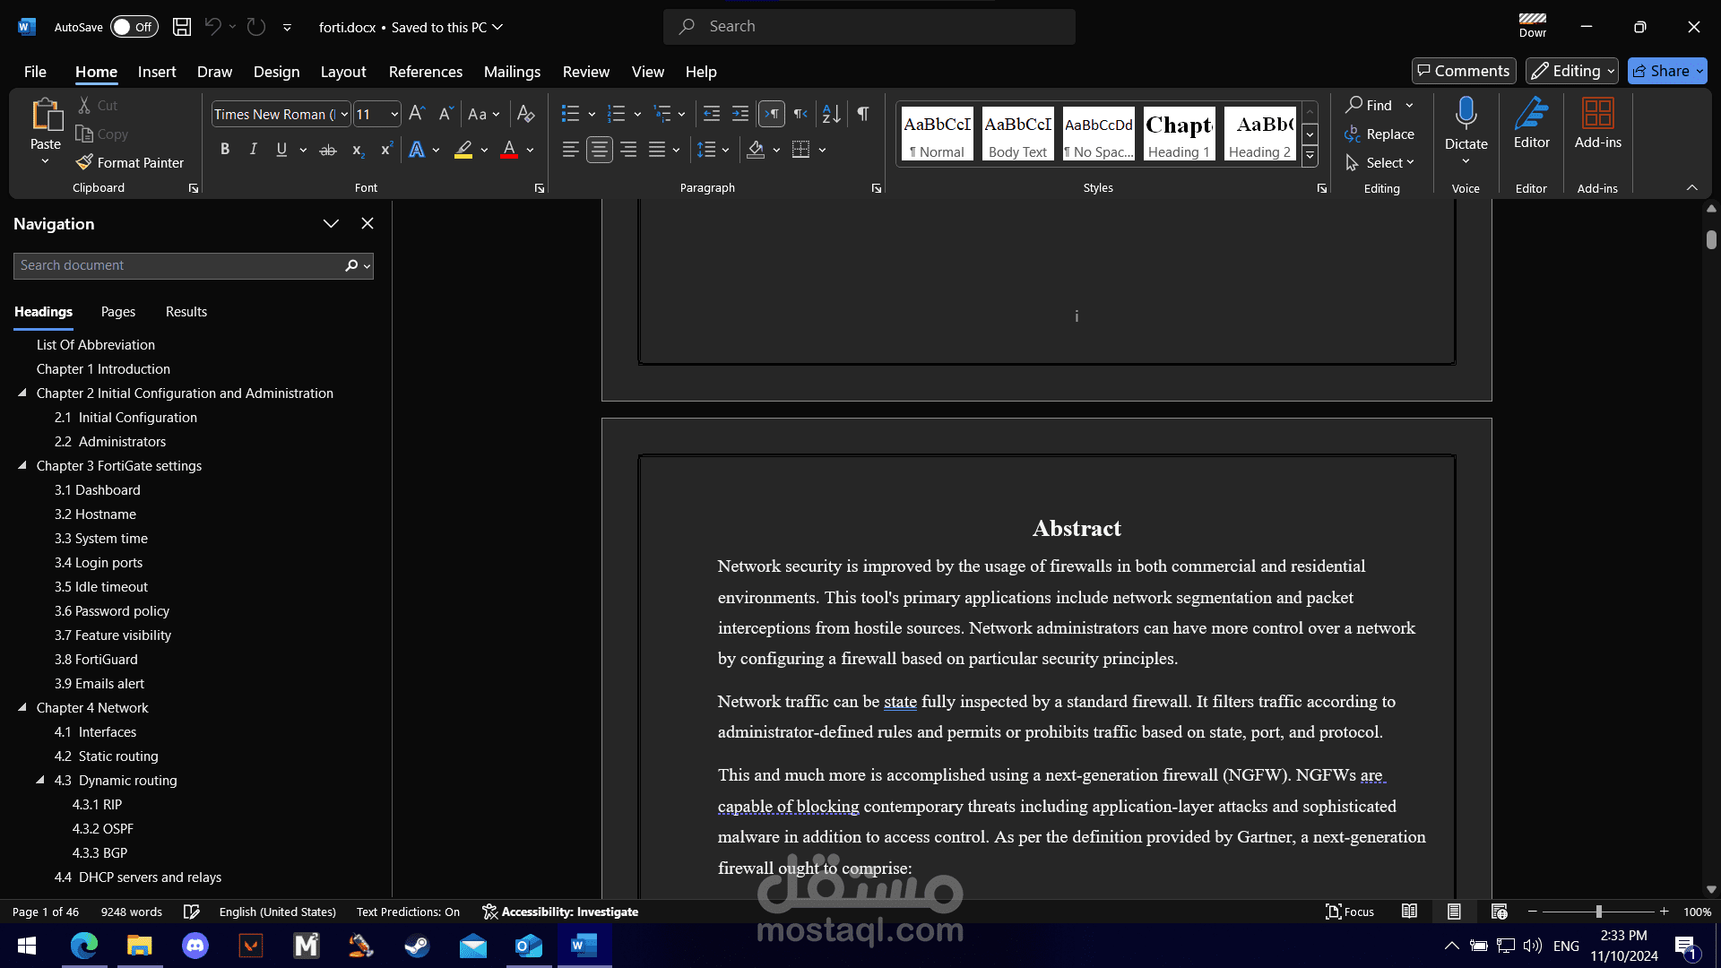
Task: Apply subscript formatting
Action: point(357,150)
